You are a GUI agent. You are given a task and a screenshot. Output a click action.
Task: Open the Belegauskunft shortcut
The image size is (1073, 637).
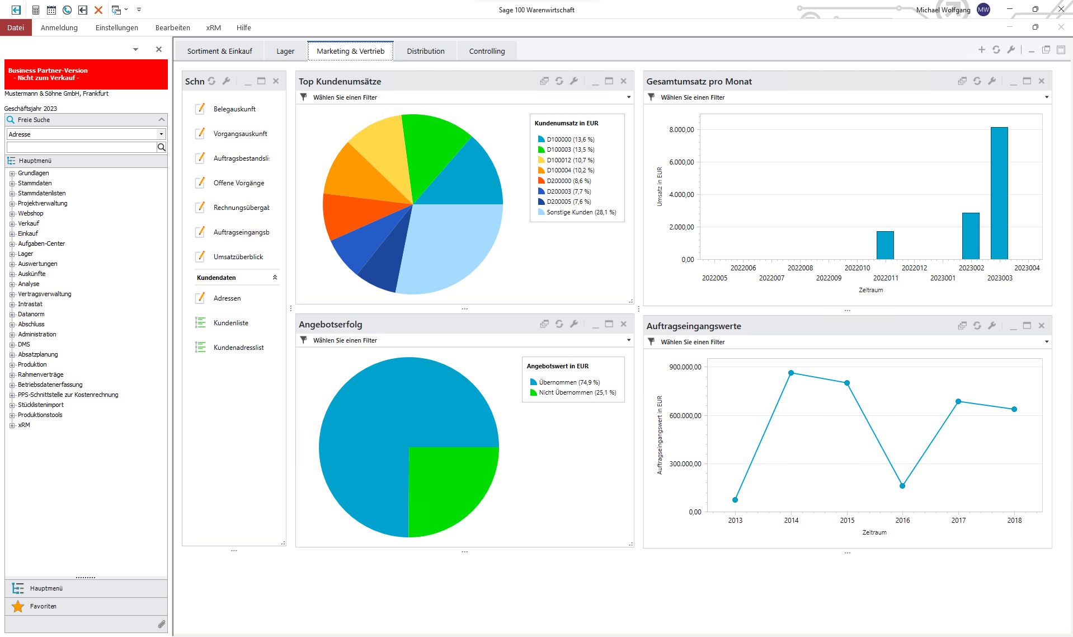234,109
